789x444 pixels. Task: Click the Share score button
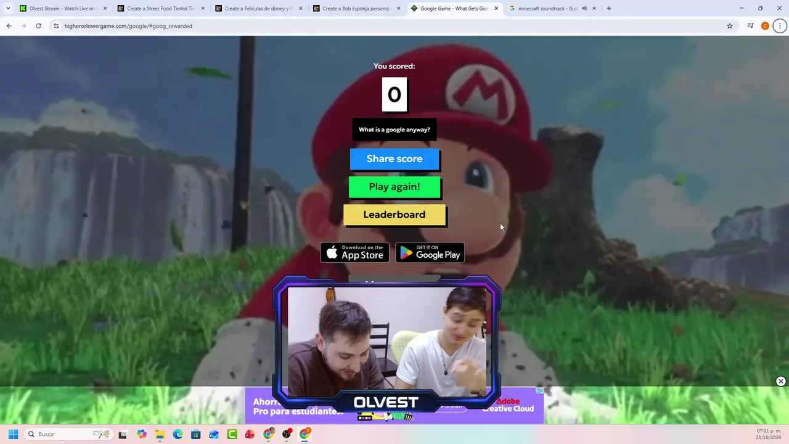point(394,159)
